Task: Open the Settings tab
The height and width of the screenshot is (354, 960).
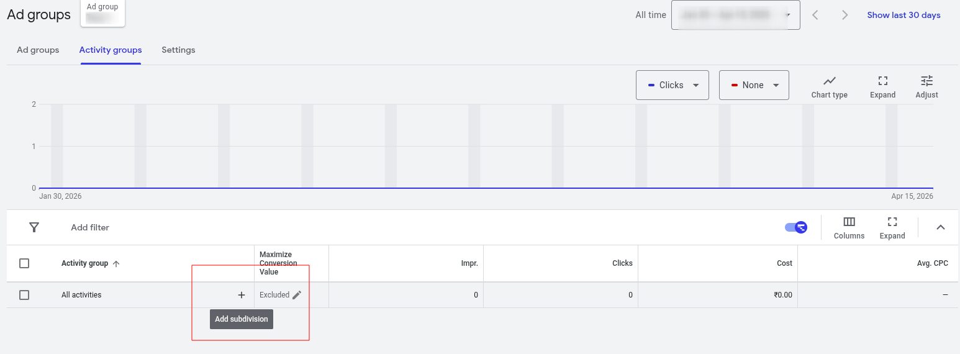Action: tap(178, 50)
